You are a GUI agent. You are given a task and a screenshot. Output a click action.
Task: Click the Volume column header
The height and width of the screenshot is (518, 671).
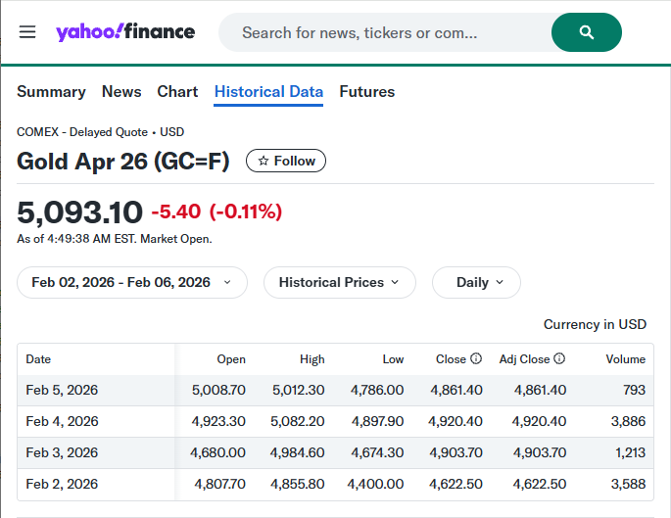click(x=625, y=359)
